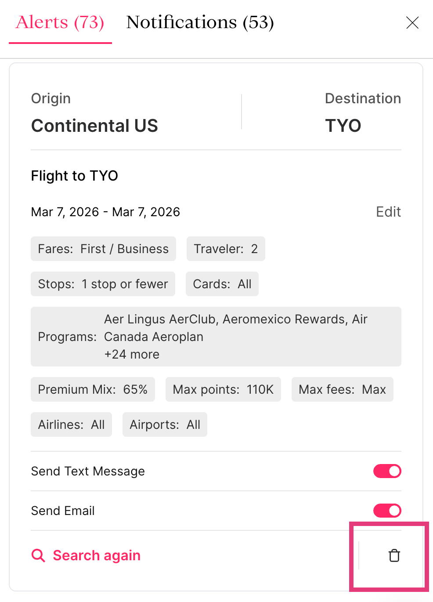Disable the Send Email toggle

coord(387,511)
